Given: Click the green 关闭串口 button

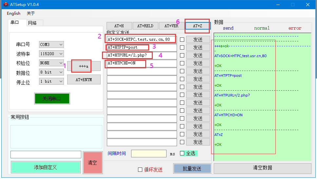Looking at the screenshot, I should tap(52, 99).
